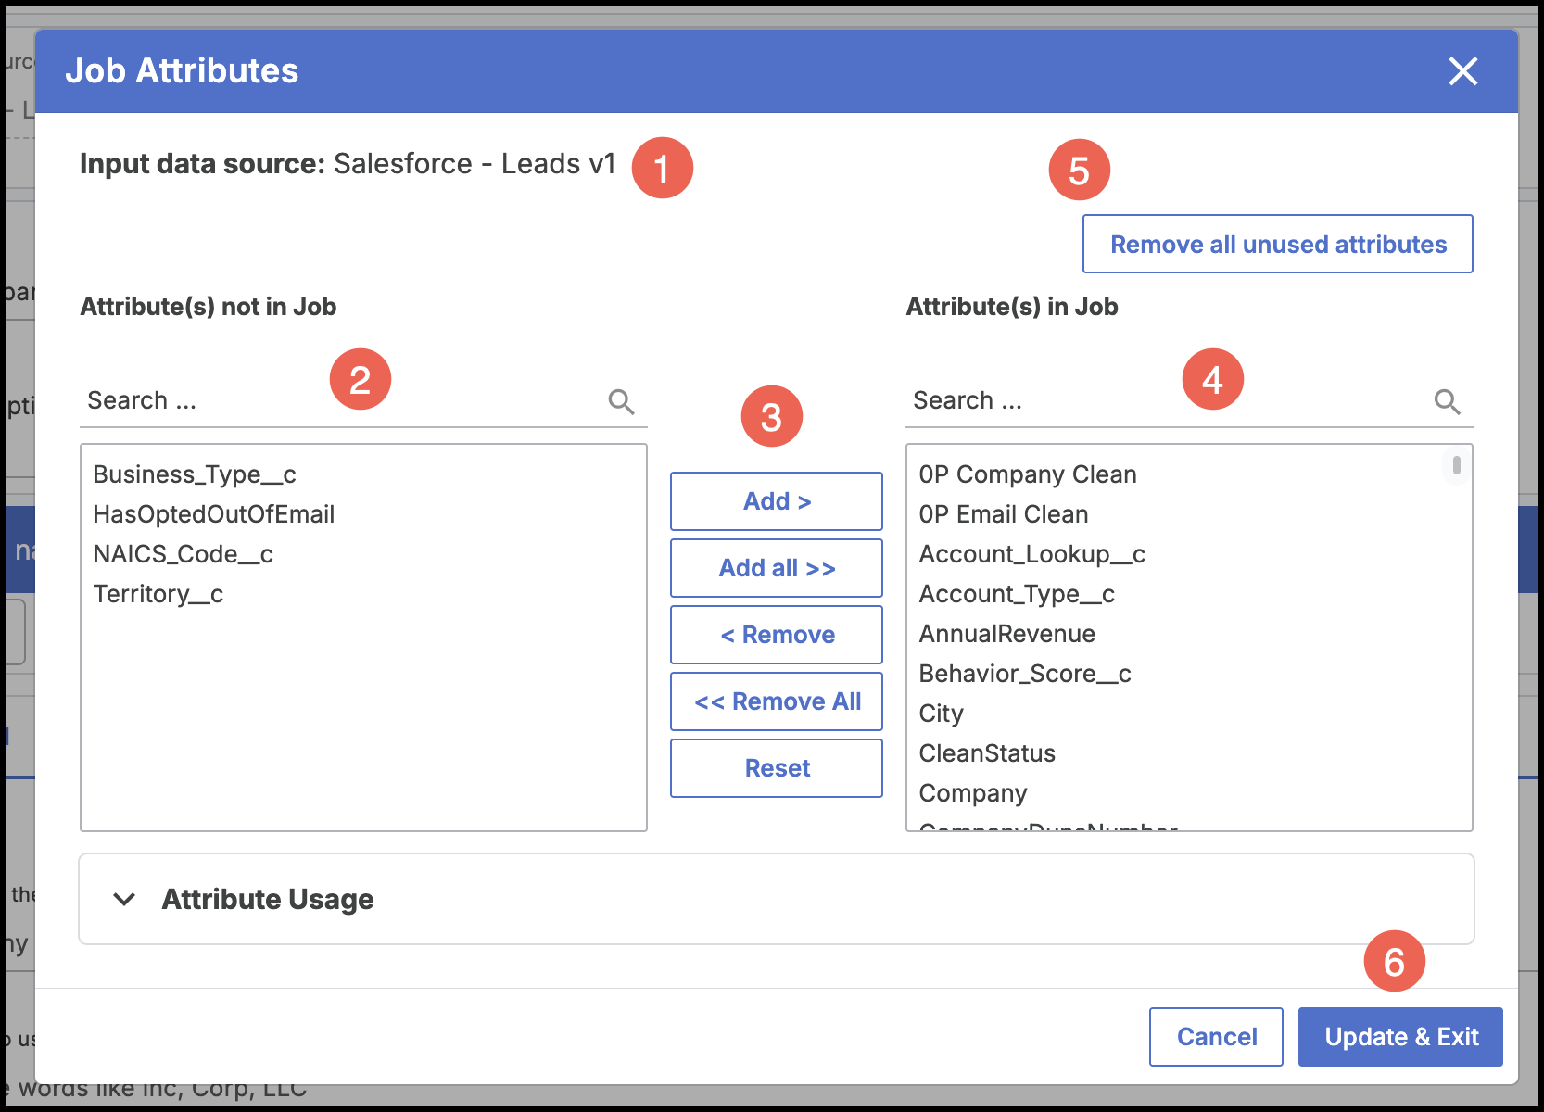Viewport: 1544px width, 1112px height.
Task: Select HasOptedOutOfEmail attribute
Action: [x=363, y=514]
